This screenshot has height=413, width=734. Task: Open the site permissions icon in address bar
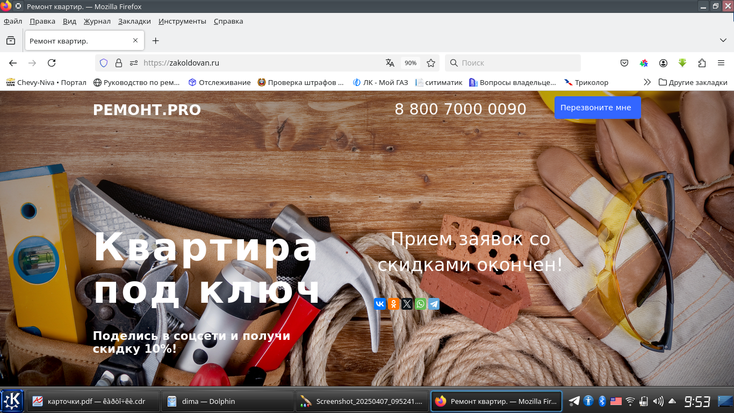pos(134,63)
